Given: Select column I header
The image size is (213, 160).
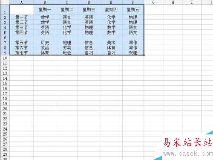Looking at the screenshot, I should (x=192, y=2).
